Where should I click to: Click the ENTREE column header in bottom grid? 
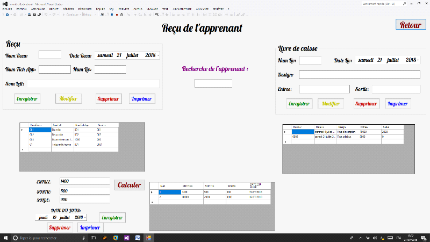tap(192, 186)
